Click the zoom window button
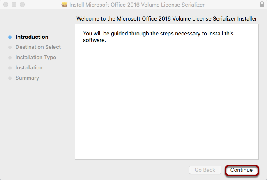This screenshot has height=180, width=267. [22, 5]
